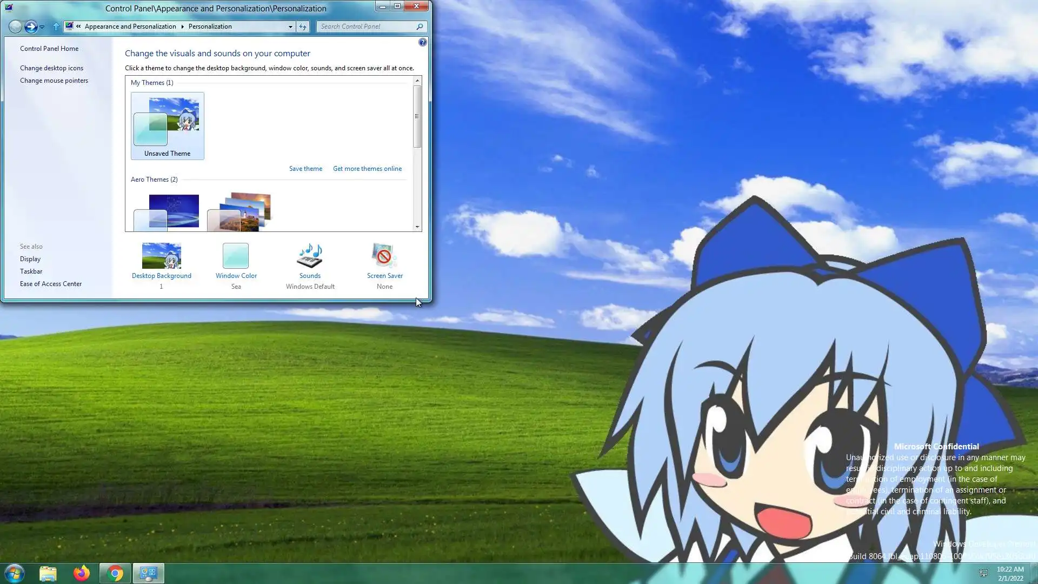This screenshot has width=1038, height=584.
Task: Click the help question mark icon
Action: [x=423, y=42]
